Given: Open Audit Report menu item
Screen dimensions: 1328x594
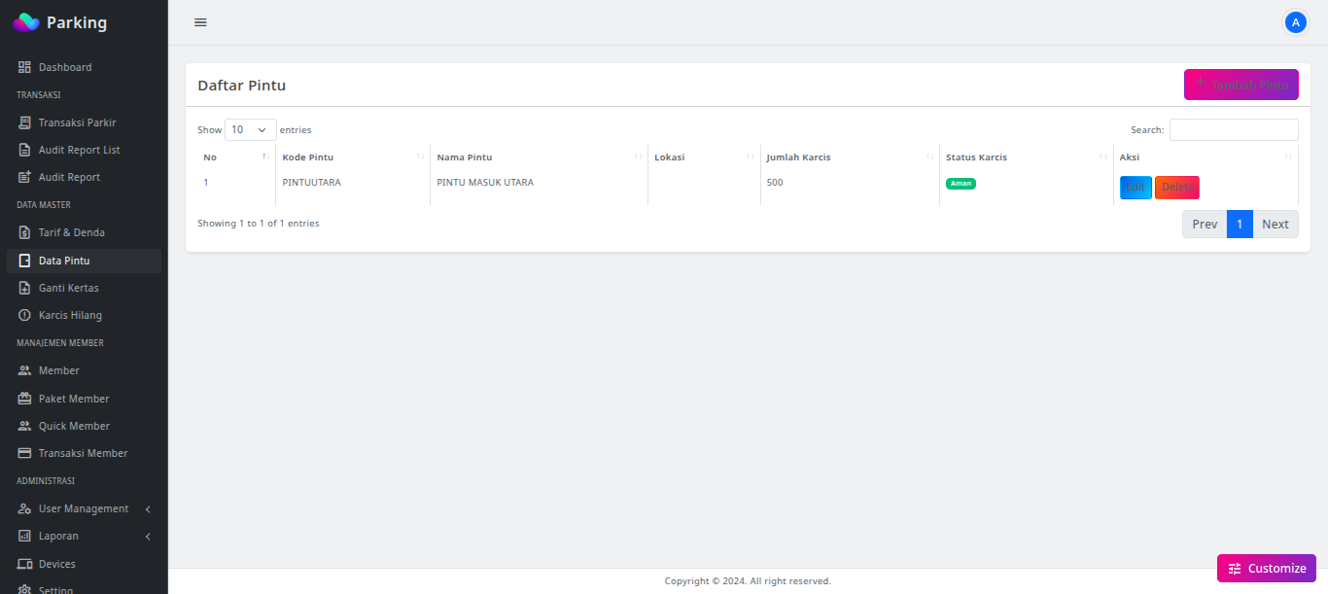Looking at the screenshot, I should (84, 177).
